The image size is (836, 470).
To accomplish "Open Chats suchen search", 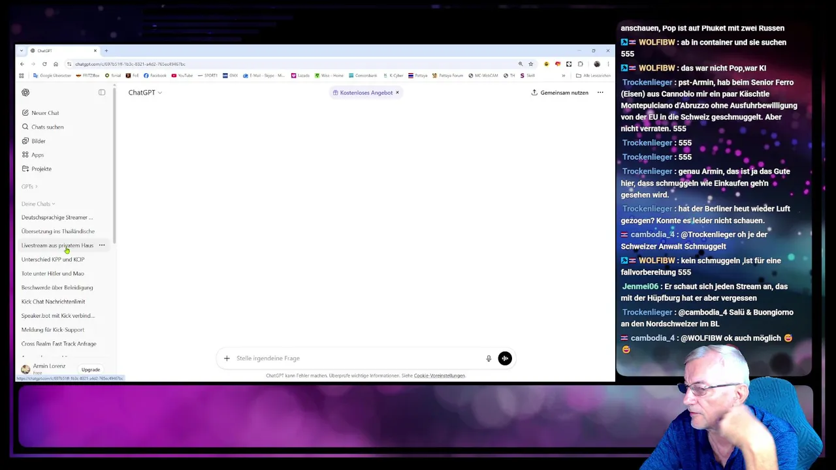I will [x=42, y=127].
